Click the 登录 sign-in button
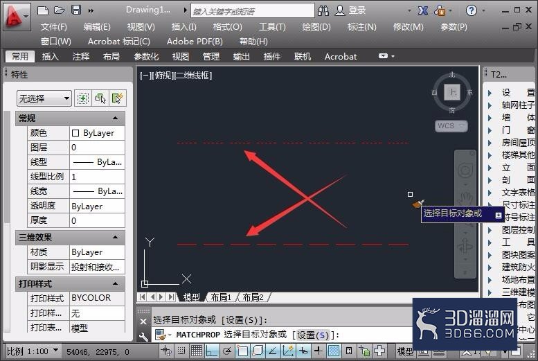 click(x=350, y=10)
